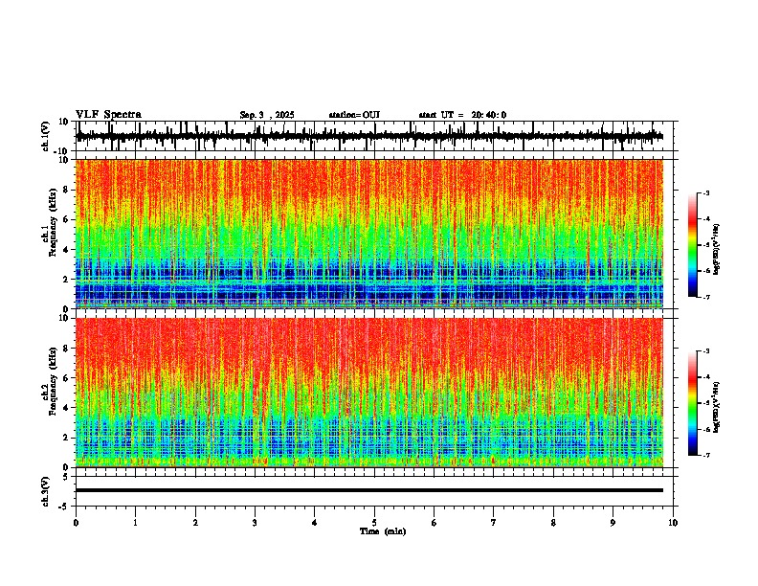Click time axis tick label "0"
This screenshot has width=758, height=586.
tap(76, 523)
